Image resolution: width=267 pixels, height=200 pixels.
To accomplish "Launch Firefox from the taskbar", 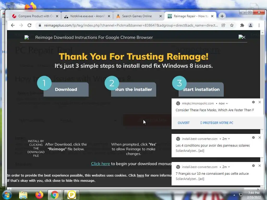I will tap(39, 195).
